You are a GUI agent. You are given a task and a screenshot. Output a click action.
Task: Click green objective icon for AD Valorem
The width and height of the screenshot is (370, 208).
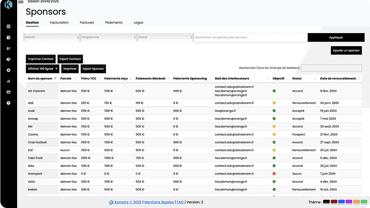click(274, 91)
